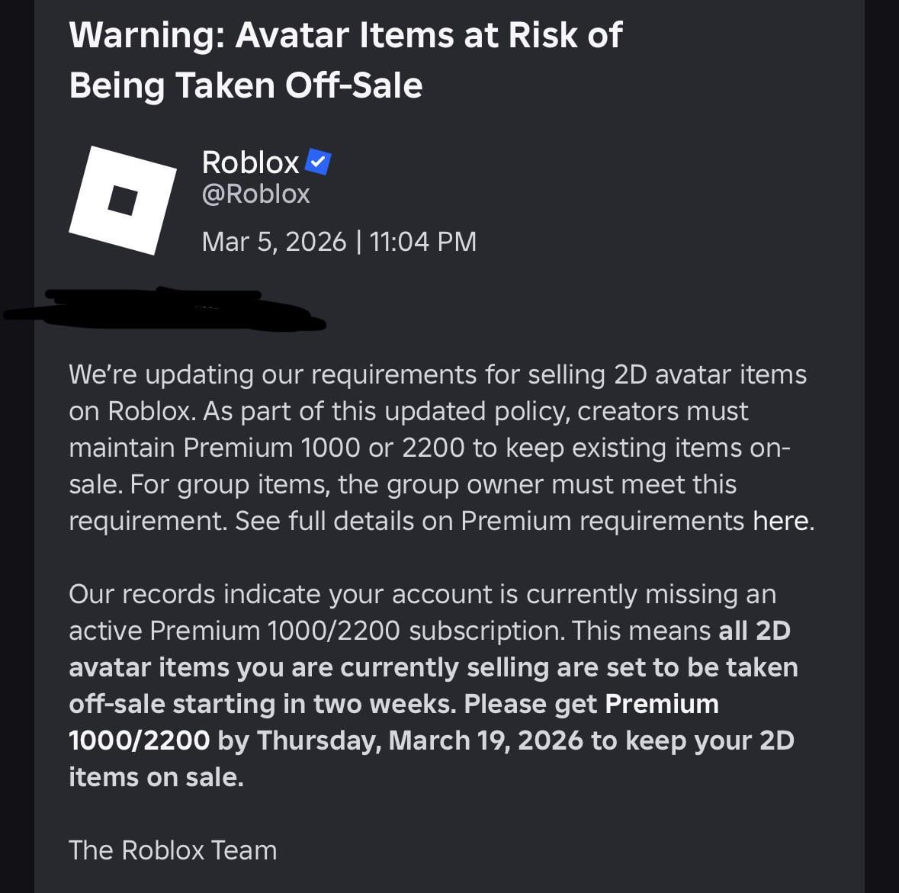Click the bold "items on sale." text

(x=156, y=777)
